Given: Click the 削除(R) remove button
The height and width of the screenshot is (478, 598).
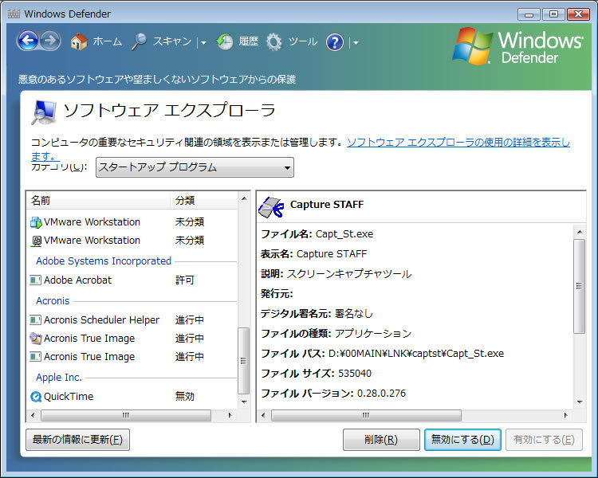Looking at the screenshot, I should click(x=381, y=440).
